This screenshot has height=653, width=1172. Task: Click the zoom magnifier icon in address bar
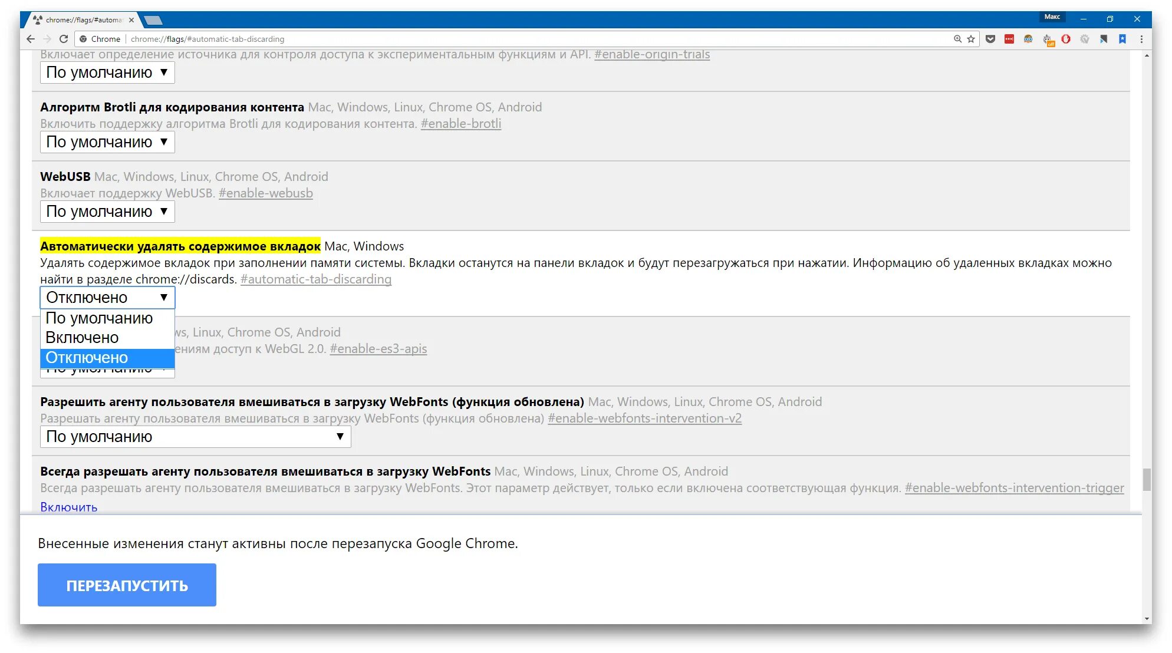click(x=957, y=39)
